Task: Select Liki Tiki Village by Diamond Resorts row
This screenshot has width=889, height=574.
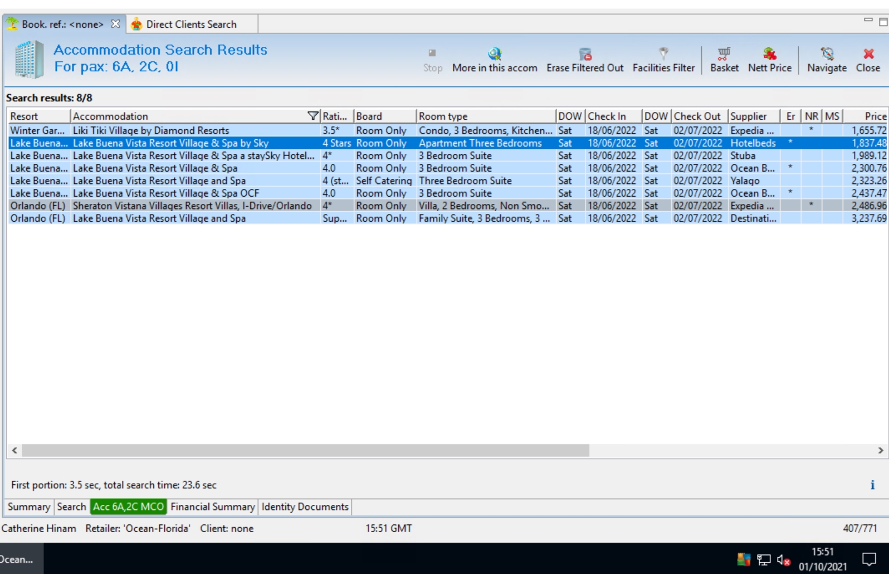Action: tap(448, 130)
